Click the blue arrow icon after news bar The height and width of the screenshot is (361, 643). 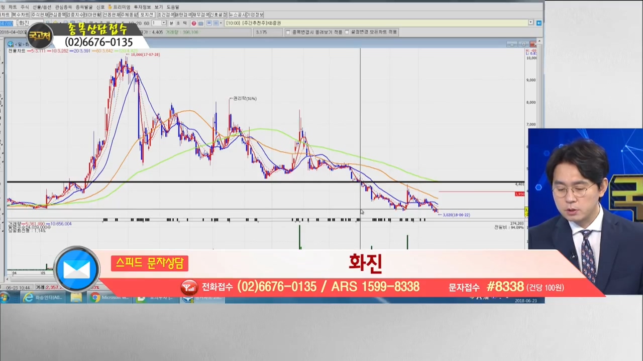click(539, 23)
